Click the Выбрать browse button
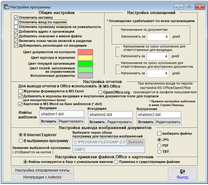 pyautogui.click(x=136, y=142)
